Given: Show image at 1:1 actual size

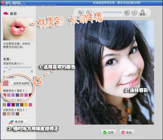Looking at the screenshot, I should click(133, 12).
